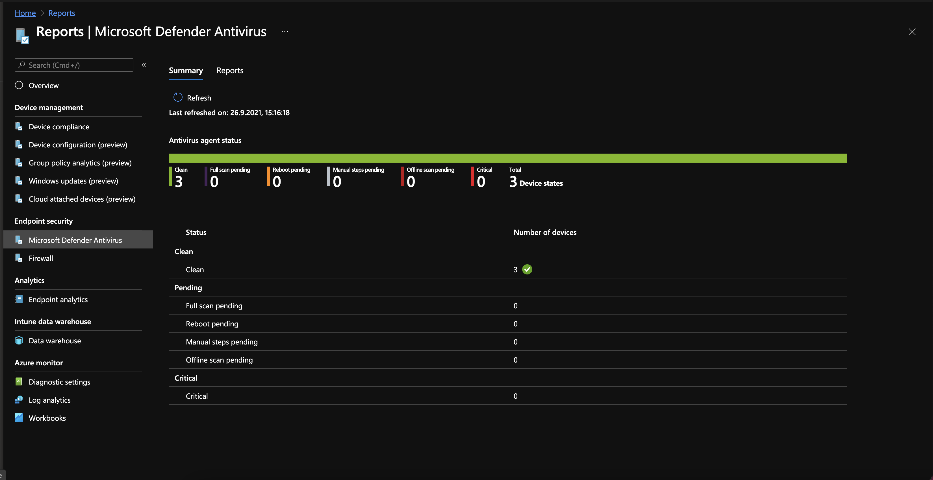Image resolution: width=933 pixels, height=480 pixels.
Task: Click the Microsoft Defender Antivirus sidebar icon
Action: coord(19,240)
